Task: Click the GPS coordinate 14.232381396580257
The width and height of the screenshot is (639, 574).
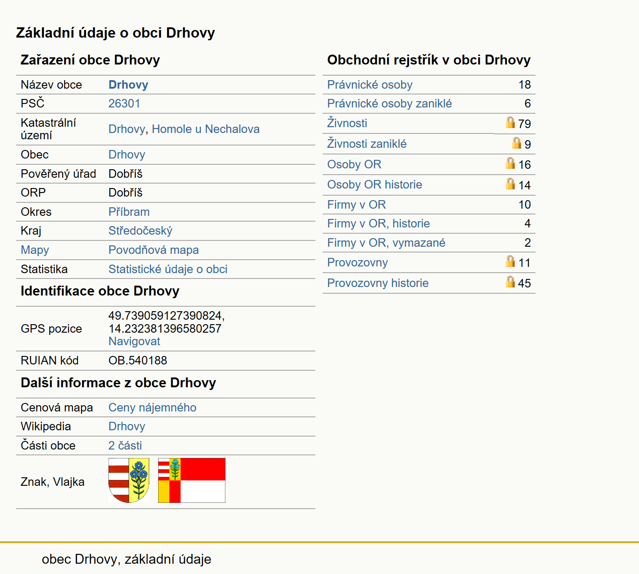Action: click(165, 329)
